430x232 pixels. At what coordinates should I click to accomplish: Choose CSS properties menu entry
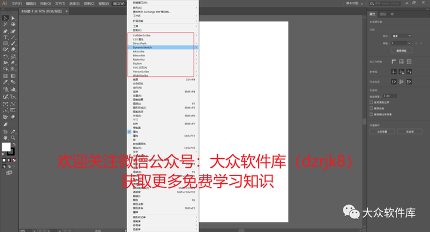tap(163, 39)
